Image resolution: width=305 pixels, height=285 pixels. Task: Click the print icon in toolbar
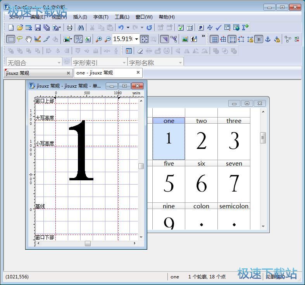69,28
